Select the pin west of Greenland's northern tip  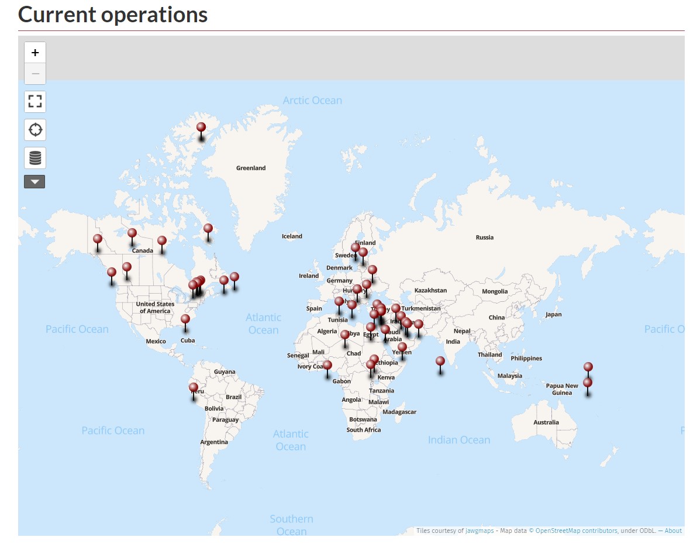point(201,128)
